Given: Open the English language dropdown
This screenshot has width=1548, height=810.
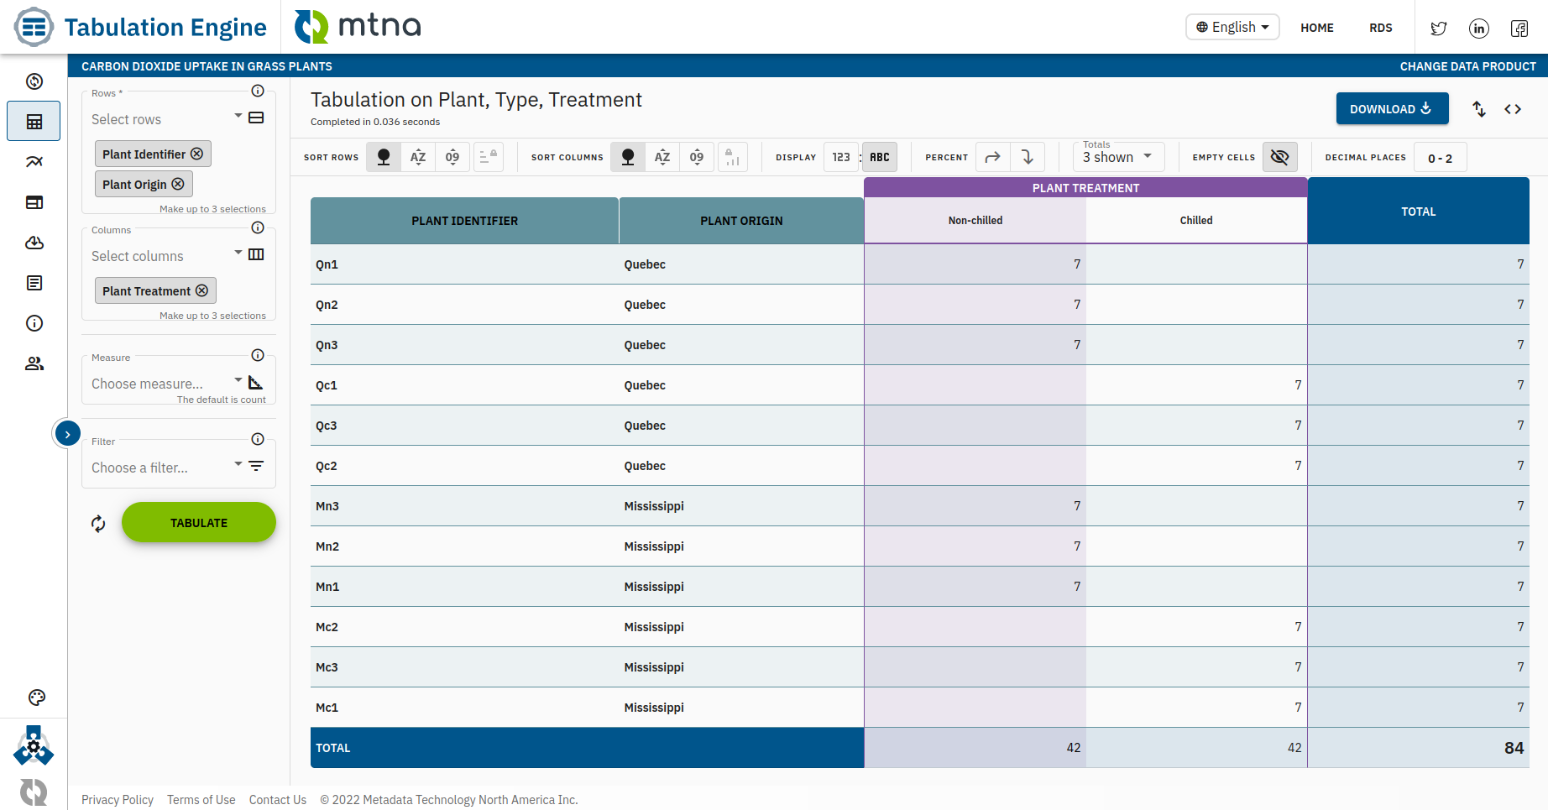Looking at the screenshot, I should coord(1232,27).
